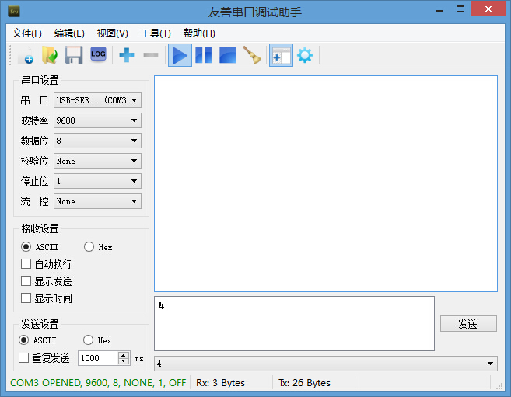Open the 串口 COM3 port dropdown

point(97,100)
